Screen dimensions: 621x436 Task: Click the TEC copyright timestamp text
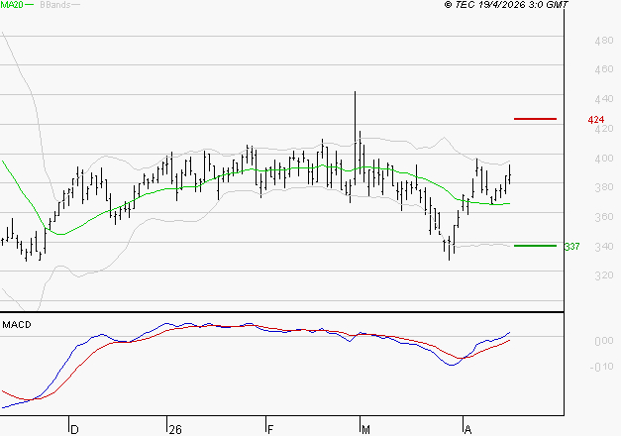point(506,5)
